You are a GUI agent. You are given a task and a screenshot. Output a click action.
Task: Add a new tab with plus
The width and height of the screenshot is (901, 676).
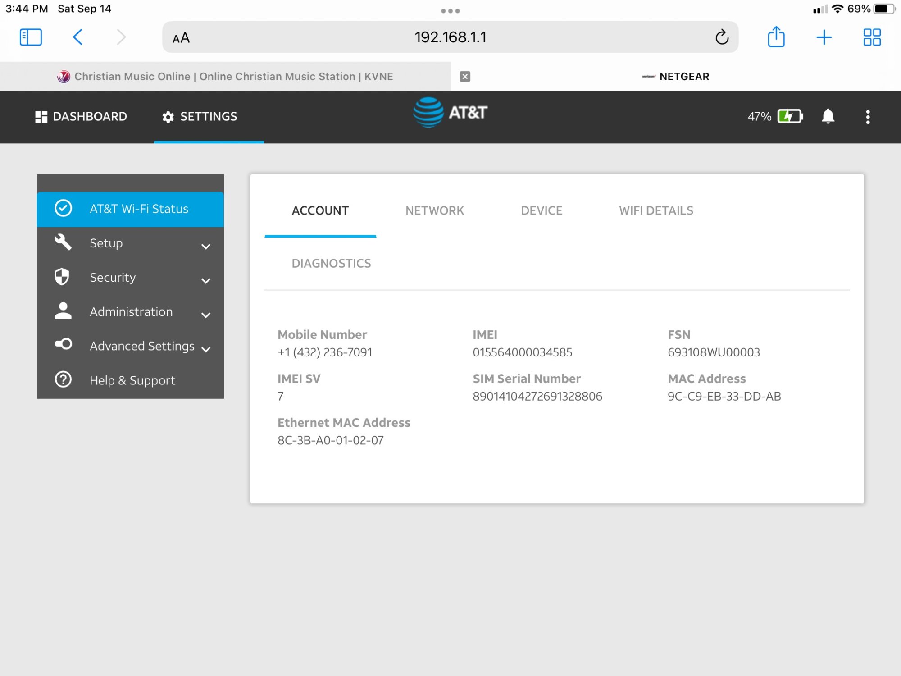[x=824, y=37]
